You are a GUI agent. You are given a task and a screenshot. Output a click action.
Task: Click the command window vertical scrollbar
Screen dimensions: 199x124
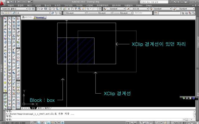(x=194, y=114)
